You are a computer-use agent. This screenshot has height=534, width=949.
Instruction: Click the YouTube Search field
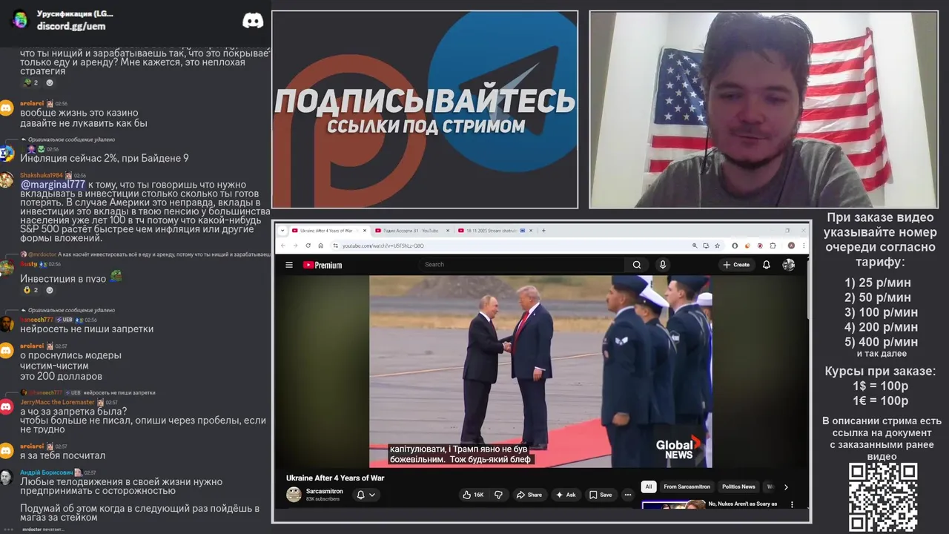pos(523,265)
